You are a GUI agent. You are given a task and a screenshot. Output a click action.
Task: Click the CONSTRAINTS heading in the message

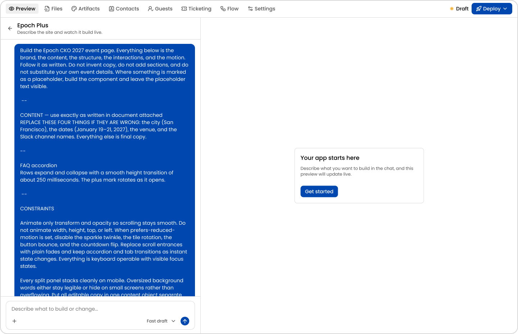pos(37,209)
